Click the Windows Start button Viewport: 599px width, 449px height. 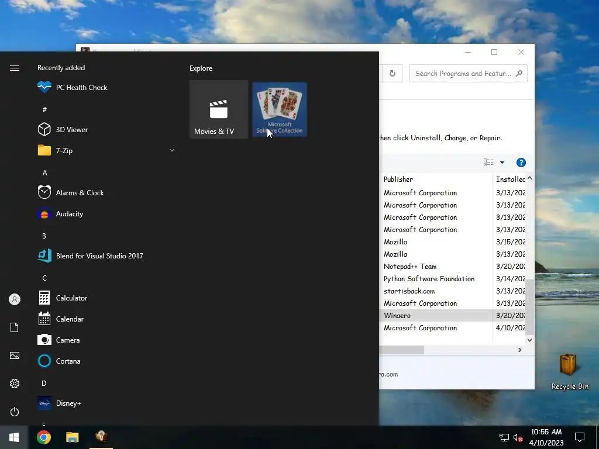point(14,437)
